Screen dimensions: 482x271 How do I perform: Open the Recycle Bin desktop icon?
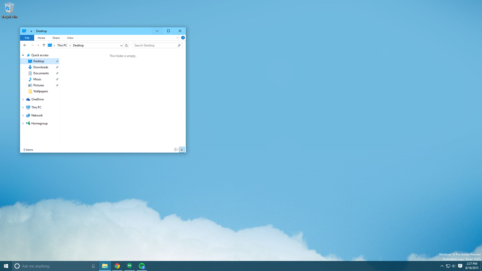tap(10, 10)
